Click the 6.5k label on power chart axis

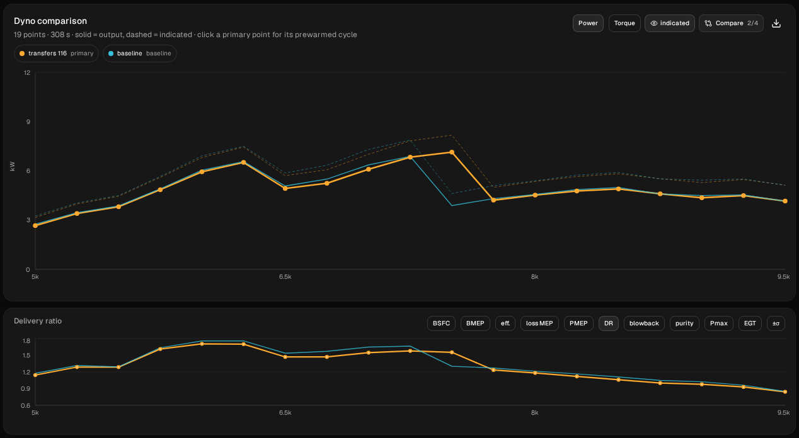285,277
